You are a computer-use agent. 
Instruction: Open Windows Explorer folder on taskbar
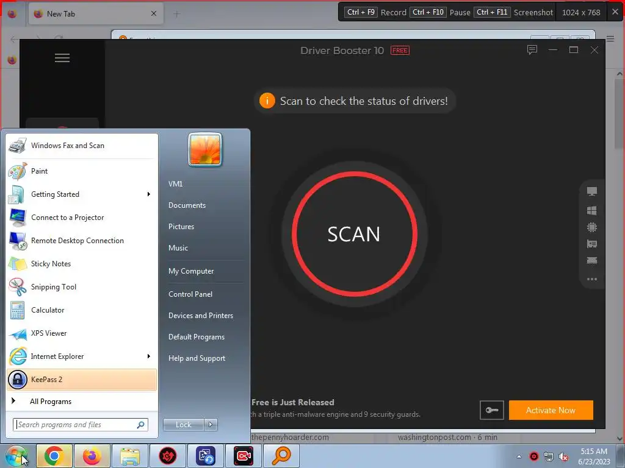130,456
